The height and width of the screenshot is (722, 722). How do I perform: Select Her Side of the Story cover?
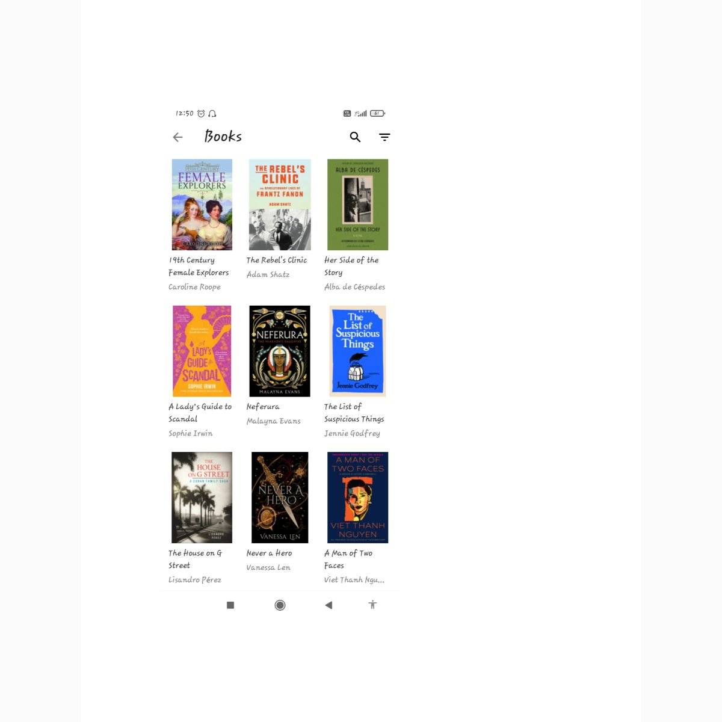(x=357, y=205)
